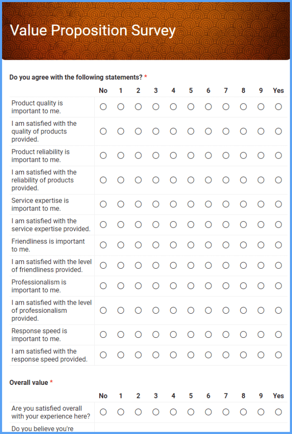Choose rating 3 for quality satisfaction

tap(155, 131)
